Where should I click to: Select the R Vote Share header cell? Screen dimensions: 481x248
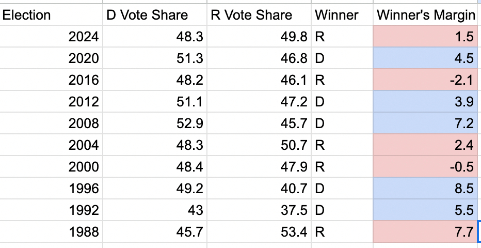[259, 15]
